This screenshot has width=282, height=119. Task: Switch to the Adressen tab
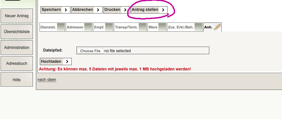pos(79,27)
